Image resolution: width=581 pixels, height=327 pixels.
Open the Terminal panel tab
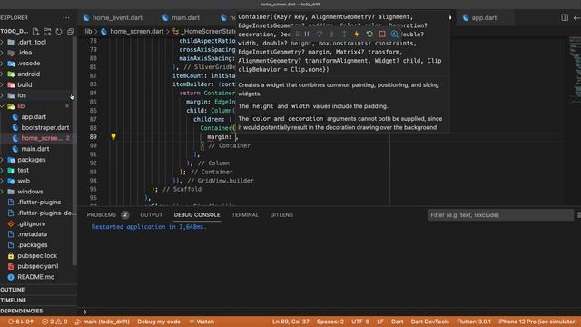(245, 215)
